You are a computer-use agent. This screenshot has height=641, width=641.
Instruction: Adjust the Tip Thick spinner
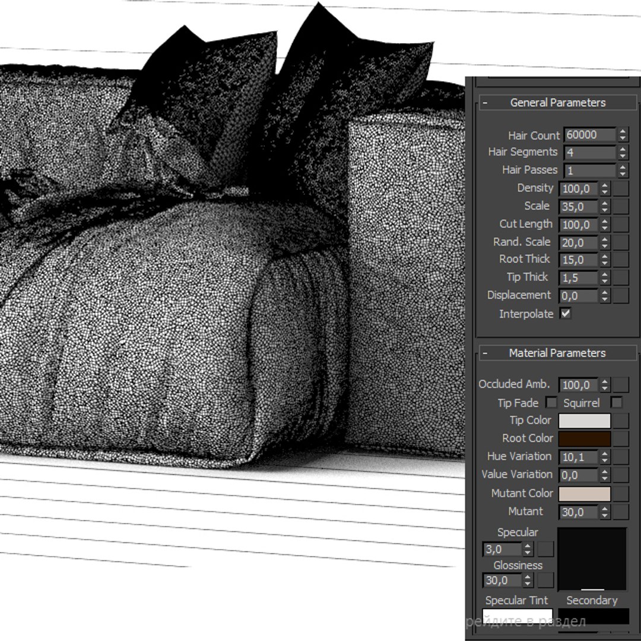click(x=605, y=278)
